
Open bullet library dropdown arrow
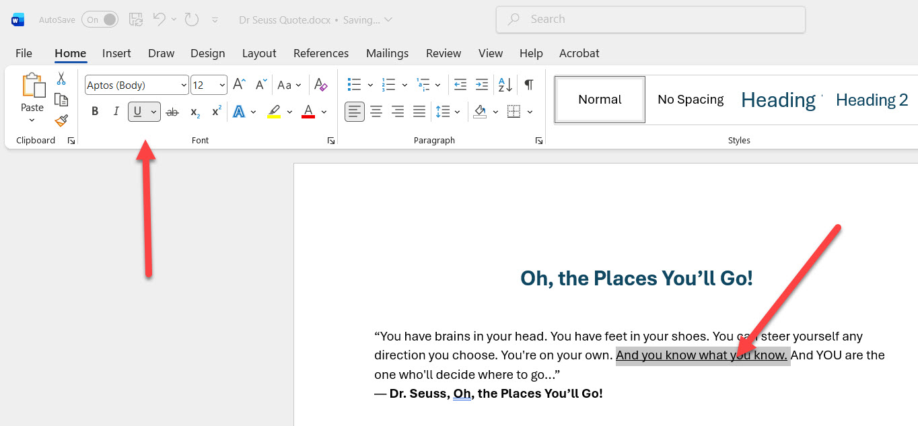370,85
